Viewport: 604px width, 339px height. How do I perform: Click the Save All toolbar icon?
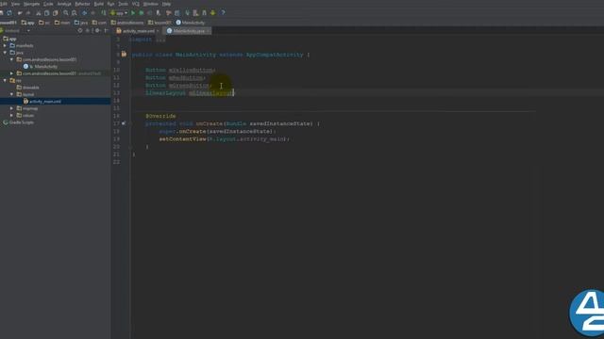coord(2,13)
